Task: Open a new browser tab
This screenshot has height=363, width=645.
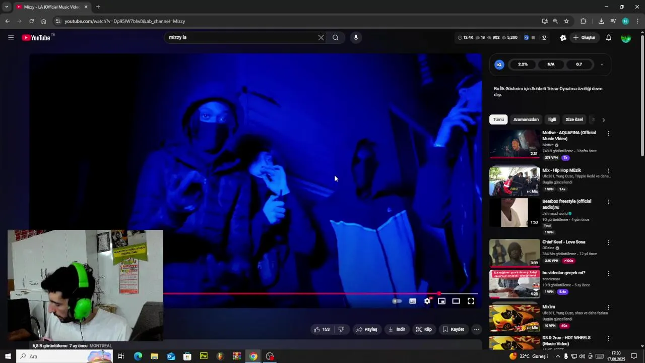Action: pyautogui.click(x=98, y=7)
